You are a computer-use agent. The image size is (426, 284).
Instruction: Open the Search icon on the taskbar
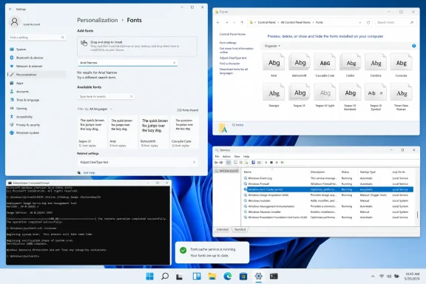point(165,277)
